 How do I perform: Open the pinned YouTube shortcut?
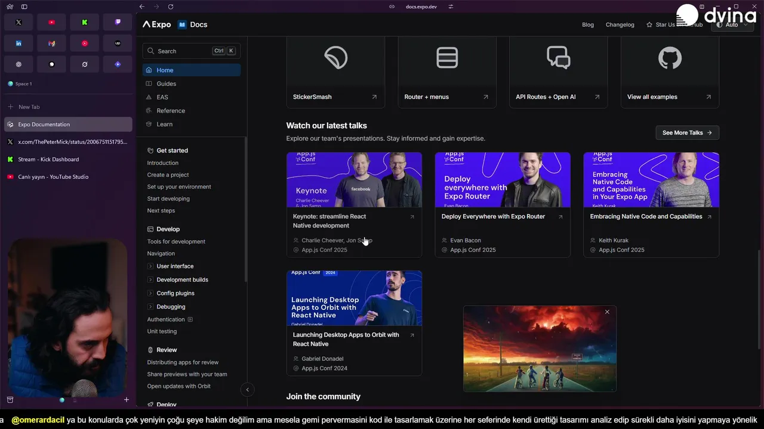51,22
